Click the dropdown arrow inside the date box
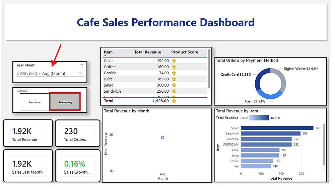Screen dimensions: 335x190 tap(80, 73)
